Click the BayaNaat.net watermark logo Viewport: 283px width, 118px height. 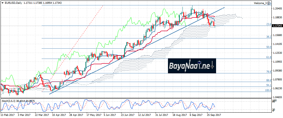[192, 66]
